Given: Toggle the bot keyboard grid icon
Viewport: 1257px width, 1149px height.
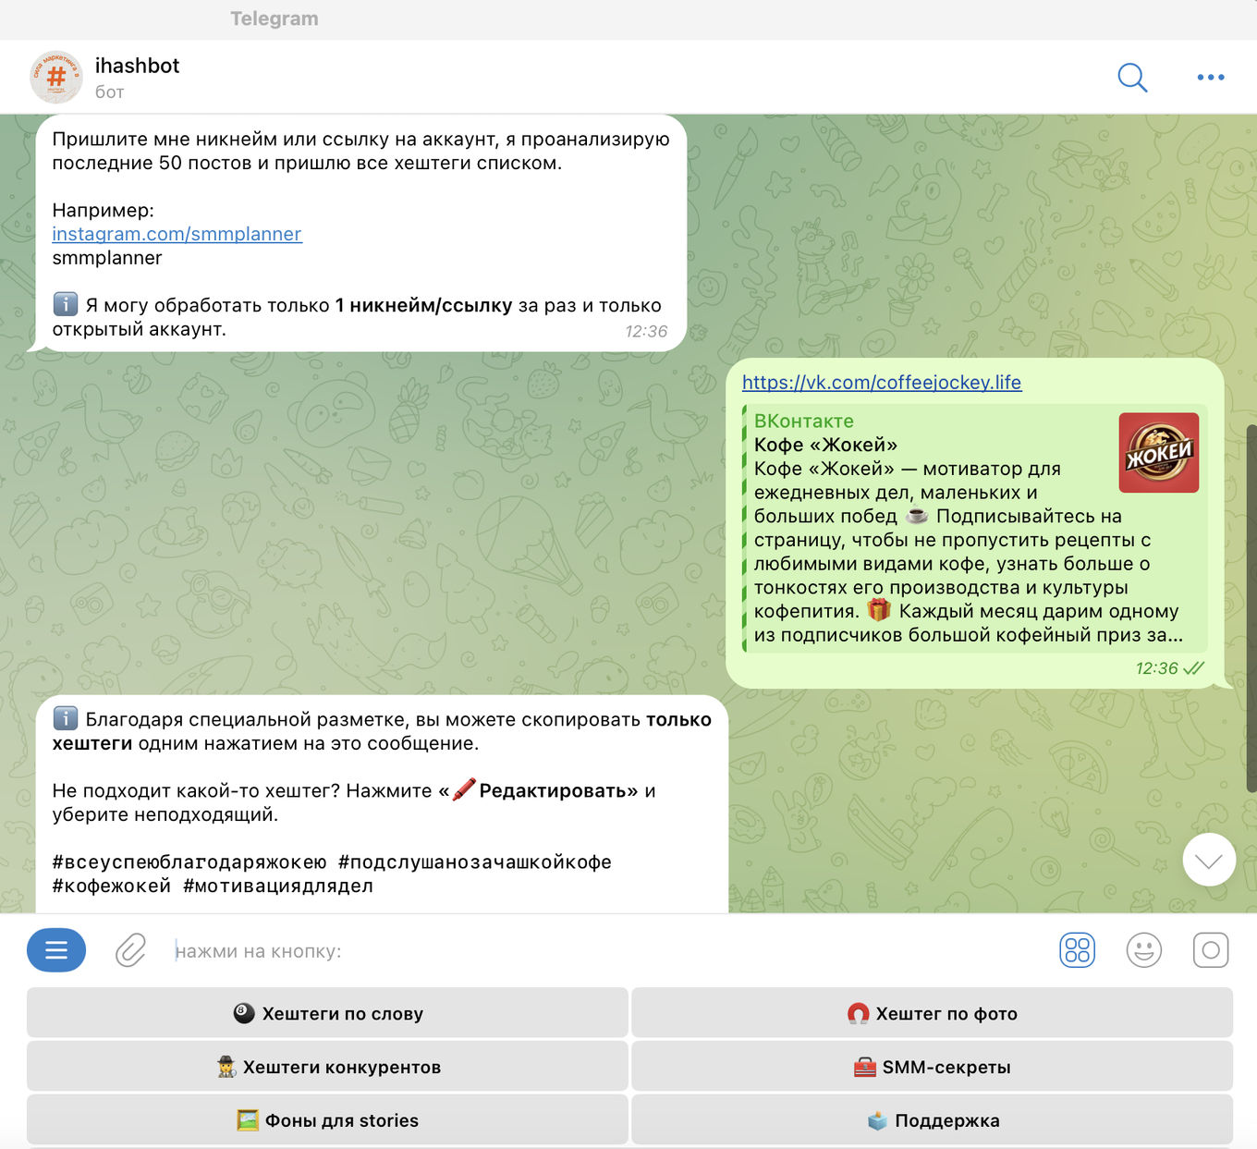Looking at the screenshot, I should [1077, 950].
